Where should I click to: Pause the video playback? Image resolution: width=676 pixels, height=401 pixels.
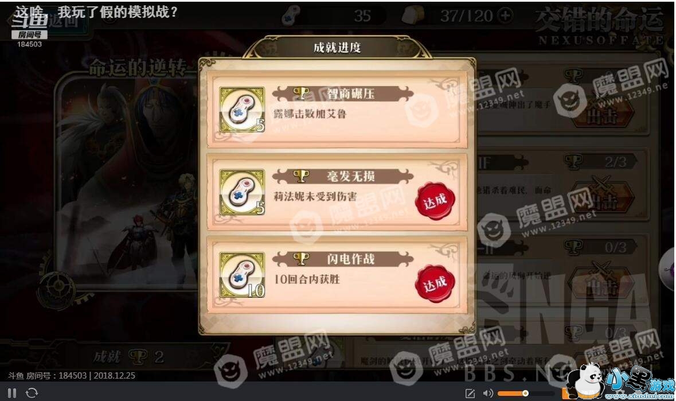[12, 393]
